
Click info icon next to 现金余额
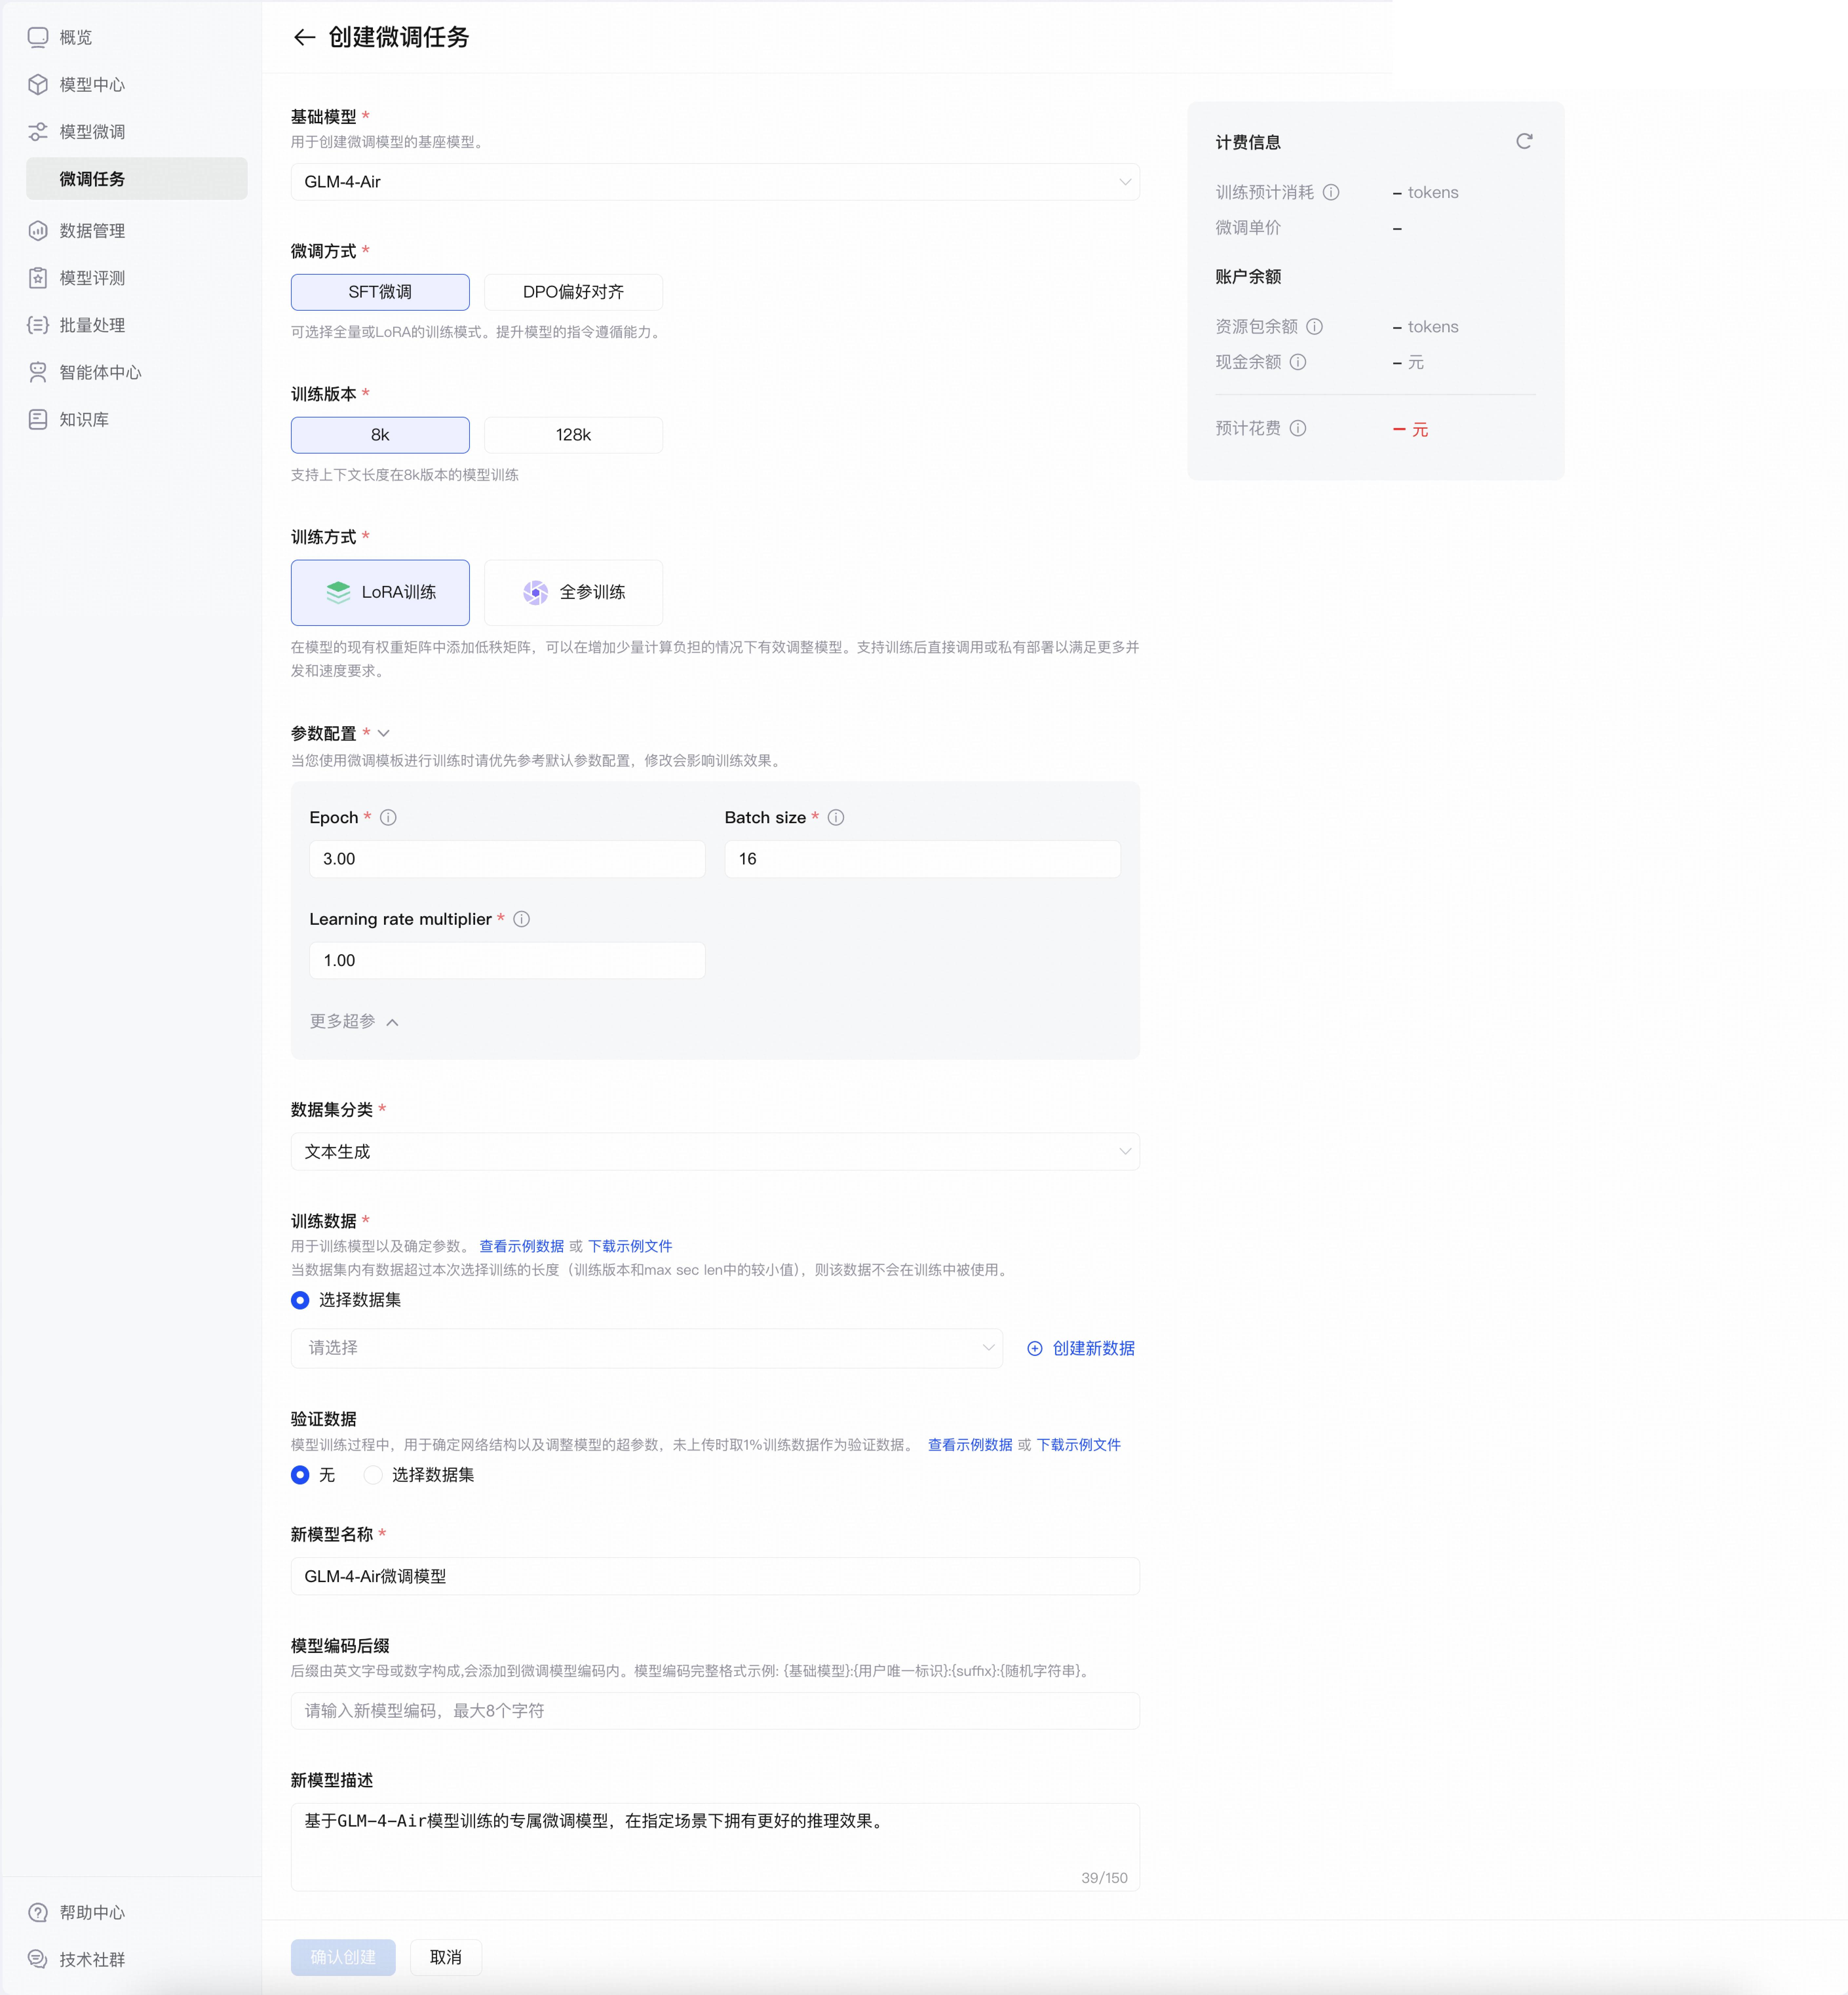click(1298, 362)
